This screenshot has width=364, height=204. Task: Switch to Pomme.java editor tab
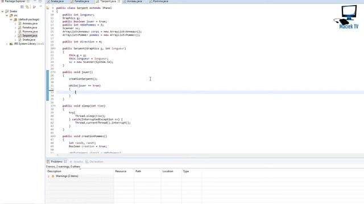point(160,1)
